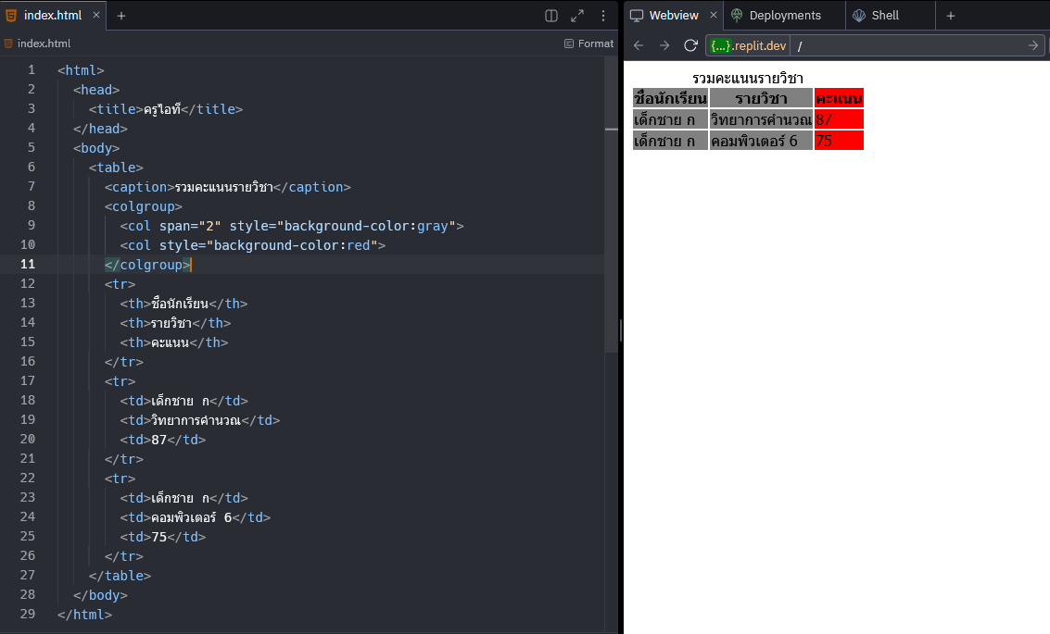Go forward in the Webview browser
Screen dimensions: 1050x634
(x=664, y=45)
